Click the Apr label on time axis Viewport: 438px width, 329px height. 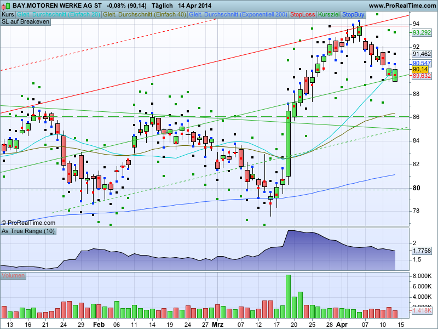tap(342, 325)
